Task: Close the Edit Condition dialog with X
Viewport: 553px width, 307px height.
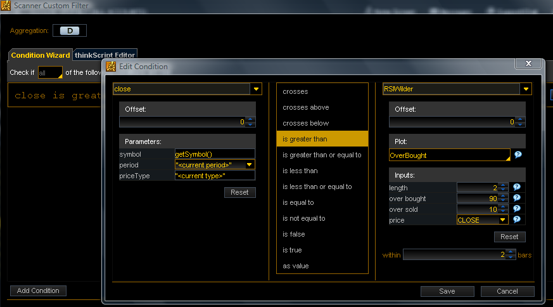Action: tap(528, 63)
